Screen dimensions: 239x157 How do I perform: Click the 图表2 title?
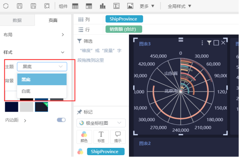(x=145, y=143)
